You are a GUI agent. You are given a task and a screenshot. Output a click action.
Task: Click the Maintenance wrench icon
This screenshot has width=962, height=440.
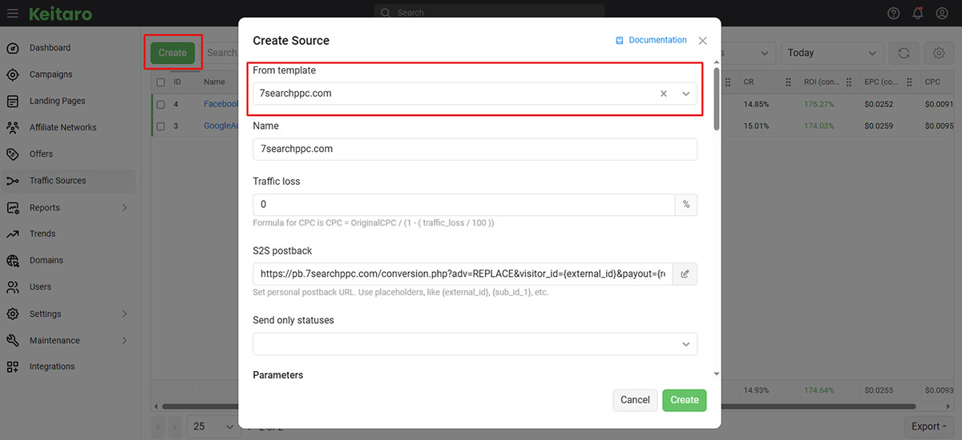click(x=13, y=340)
